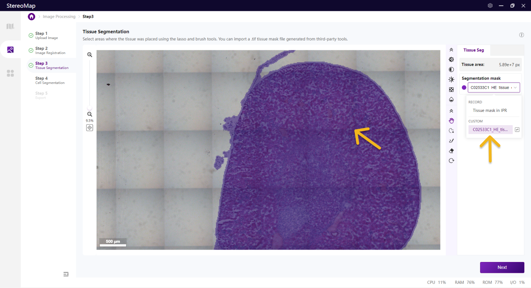Collapse the lower drawing tools group
The height and width of the screenshot is (288, 531).
451,111
